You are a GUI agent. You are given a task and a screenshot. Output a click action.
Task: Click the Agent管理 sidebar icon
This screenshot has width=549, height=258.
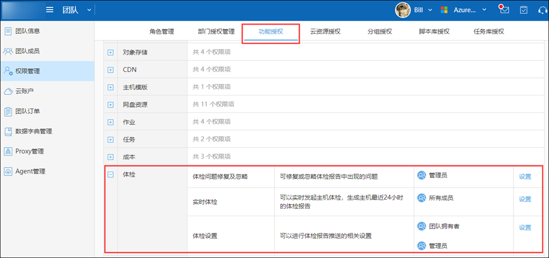point(7,172)
